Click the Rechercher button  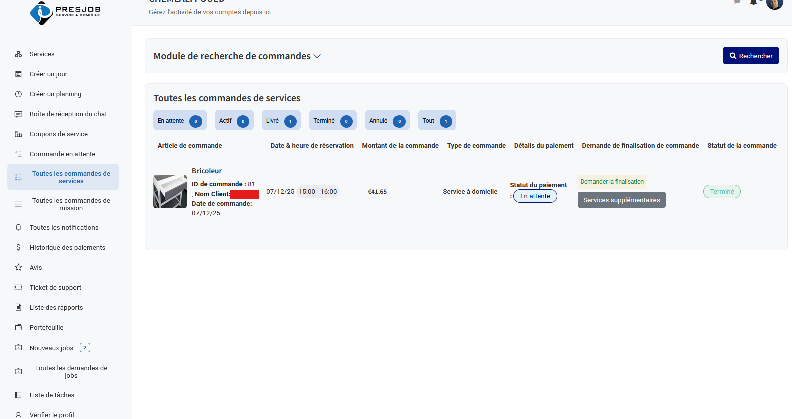[751, 56]
